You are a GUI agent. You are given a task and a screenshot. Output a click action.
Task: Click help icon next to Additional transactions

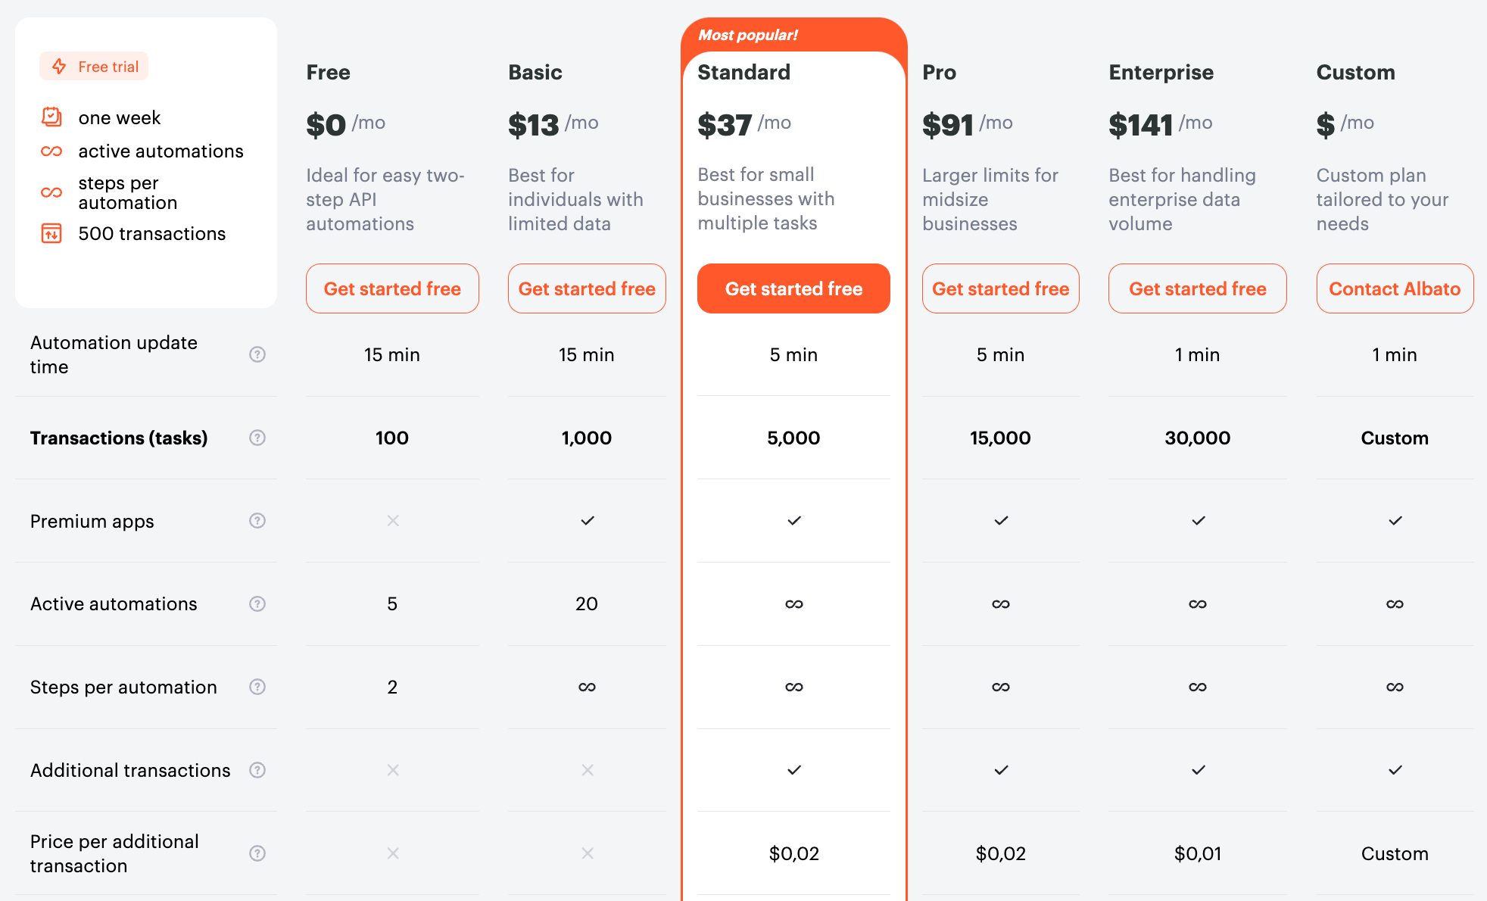pos(257,770)
